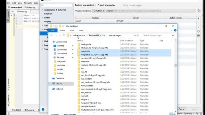This screenshot has width=205, height=115.
Task: Expand Appearance & Behavior settings
Action: [x=42, y=10]
